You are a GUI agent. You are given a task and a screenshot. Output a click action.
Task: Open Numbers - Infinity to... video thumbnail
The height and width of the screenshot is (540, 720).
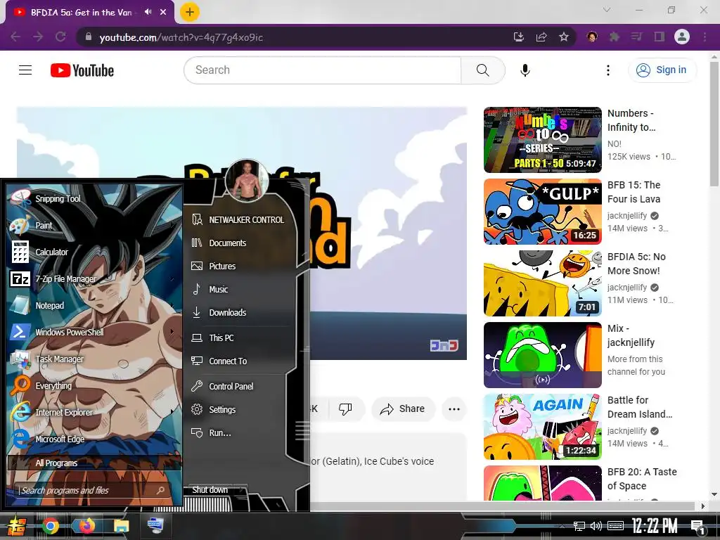click(542, 140)
